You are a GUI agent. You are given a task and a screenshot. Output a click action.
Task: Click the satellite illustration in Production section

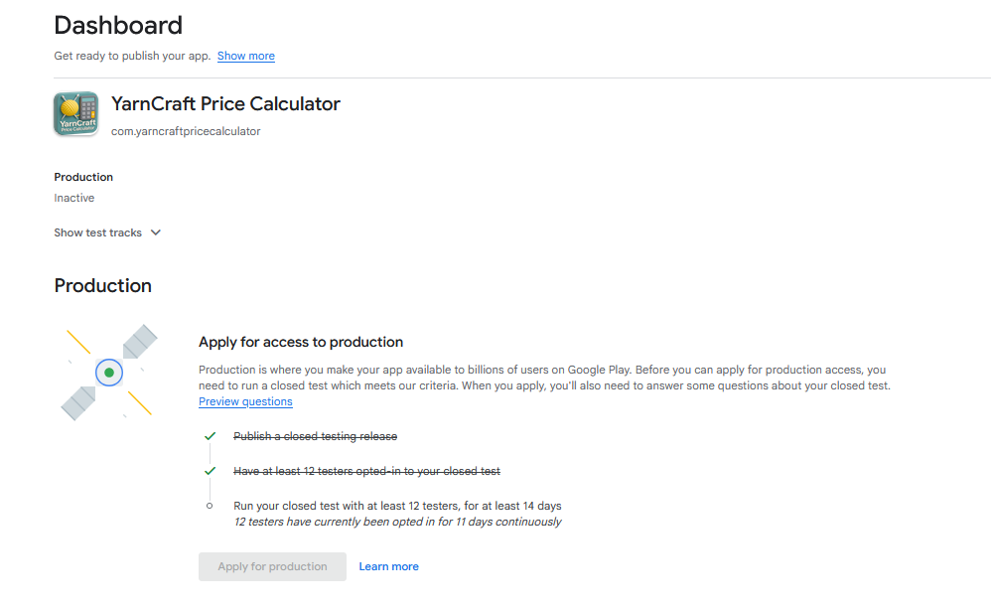(109, 372)
